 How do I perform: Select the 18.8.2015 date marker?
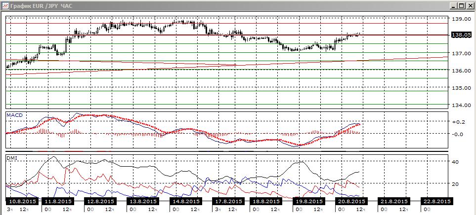[266, 201]
